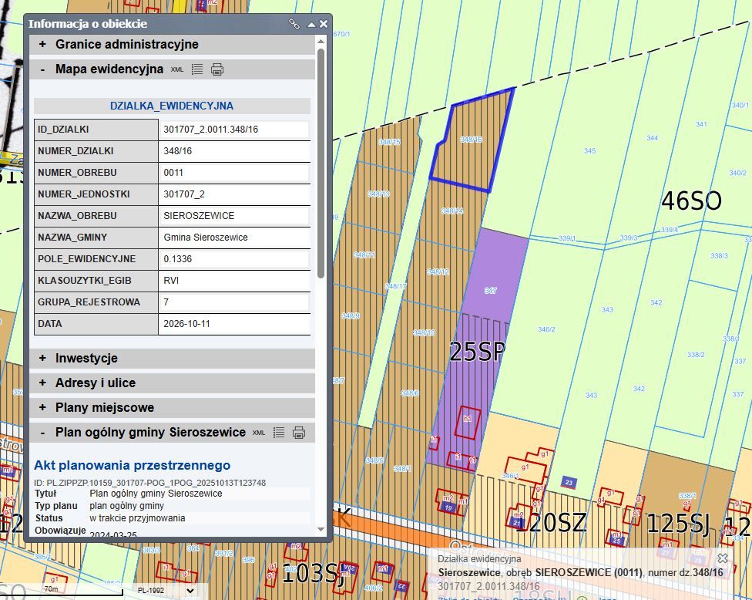Expand the Inwestycje section
This screenshot has height=600, width=752.
pyautogui.click(x=172, y=358)
